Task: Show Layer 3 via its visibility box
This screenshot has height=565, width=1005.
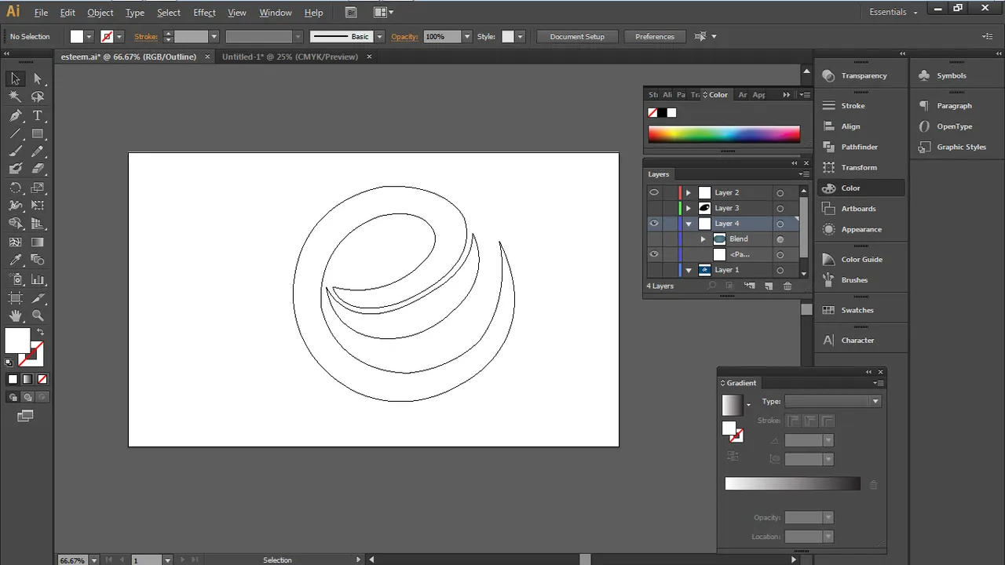Action: click(x=653, y=208)
